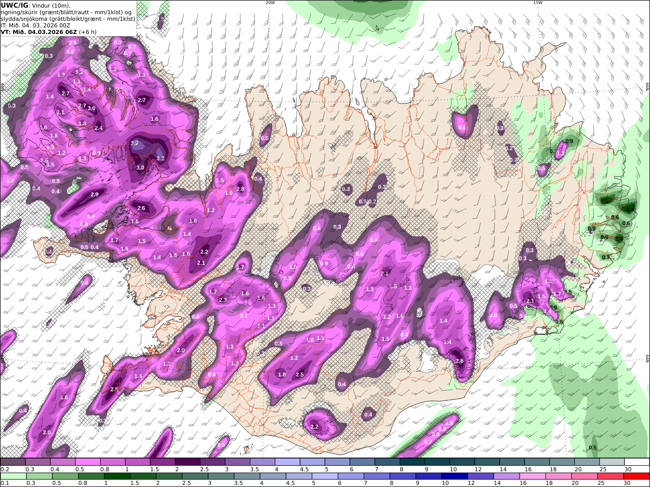This screenshot has height=487, width=650.
Task: Click the pale green 0.1 rain legend swatch
Action: 13,476
